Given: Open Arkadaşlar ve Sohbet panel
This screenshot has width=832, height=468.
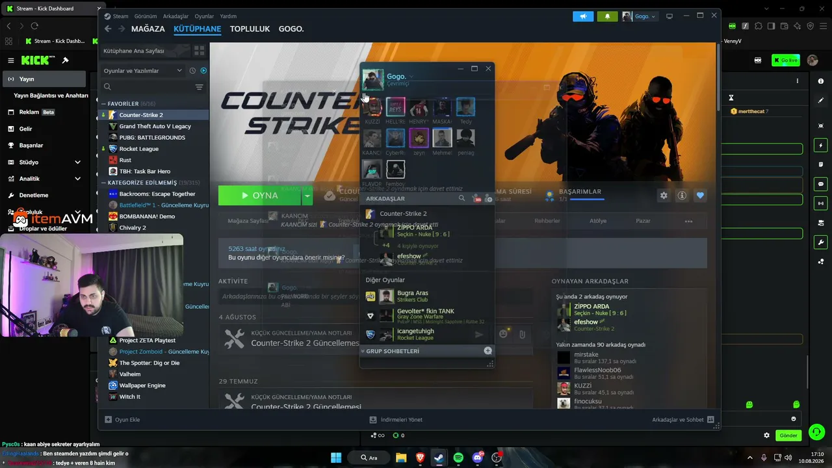Looking at the screenshot, I should (683, 420).
